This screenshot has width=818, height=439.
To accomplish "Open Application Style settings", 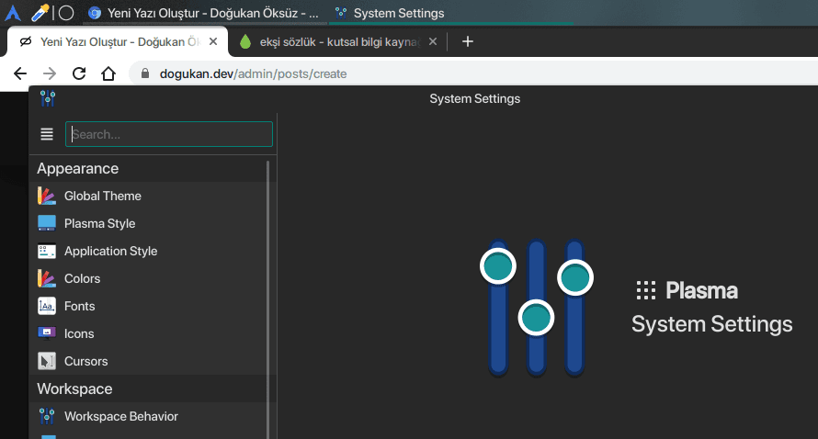I will 153,252.
